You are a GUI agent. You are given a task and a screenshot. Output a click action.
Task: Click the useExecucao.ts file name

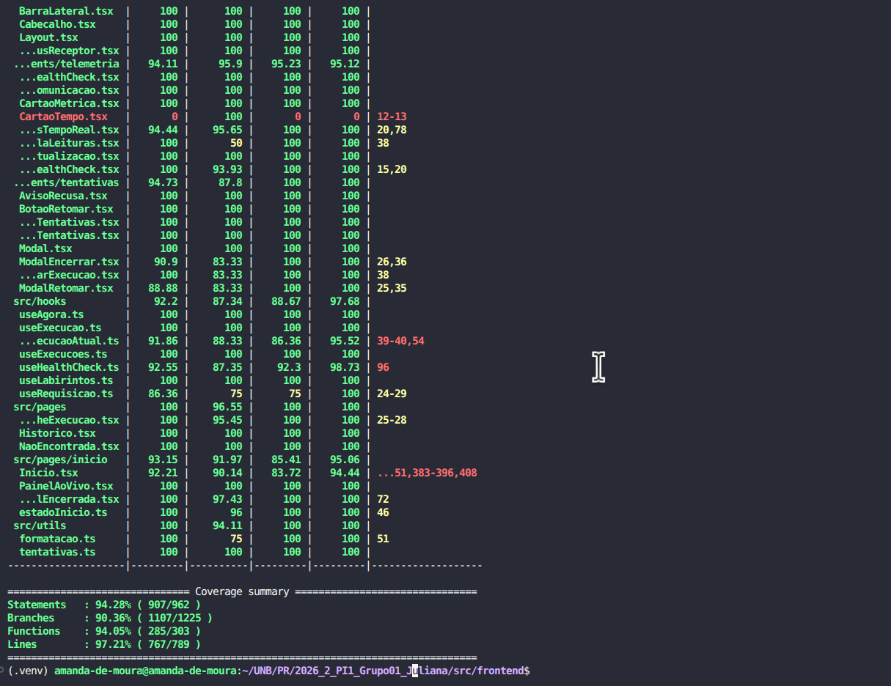point(60,328)
